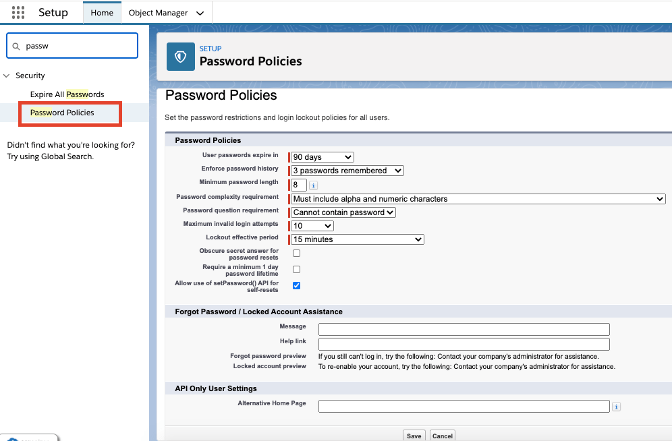Click the search magnifier icon in Quick Find

(x=17, y=46)
